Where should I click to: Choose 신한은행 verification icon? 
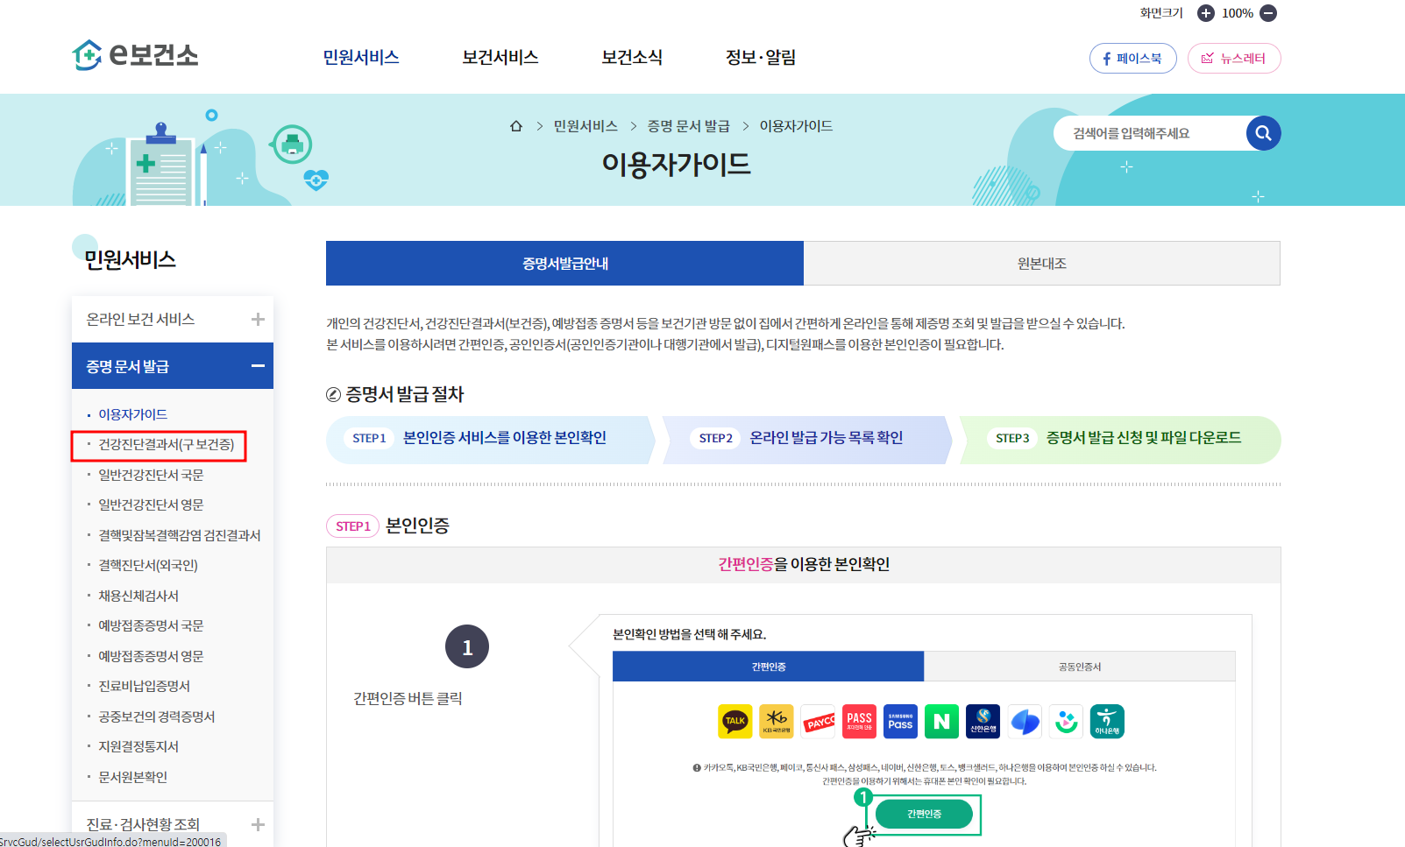(983, 721)
